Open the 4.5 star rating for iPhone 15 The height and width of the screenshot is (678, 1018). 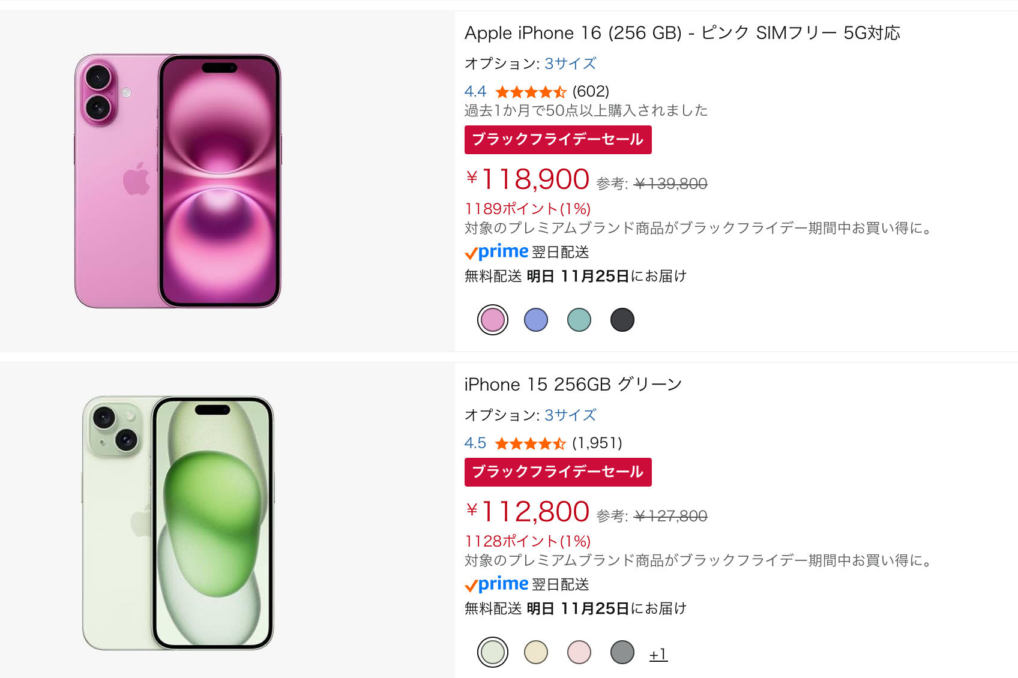tap(530, 443)
